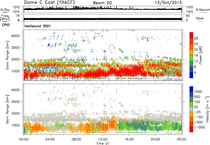Select the 'twofsound 3501' program name
Image resolution: width=210 pixels, height=145 pixels.
(38, 26)
